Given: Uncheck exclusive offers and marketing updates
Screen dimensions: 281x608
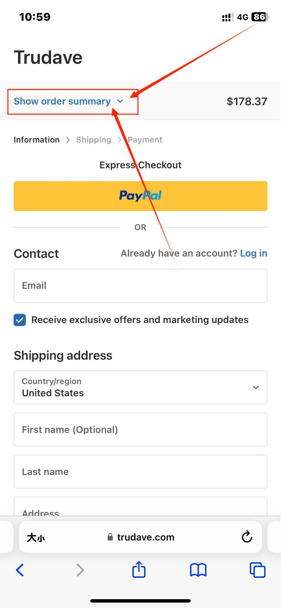Looking at the screenshot, I should pyautogui.click(x=20, y=320).
